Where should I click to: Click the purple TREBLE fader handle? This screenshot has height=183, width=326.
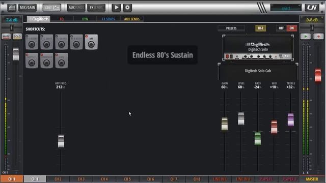[x=291, y=120]
